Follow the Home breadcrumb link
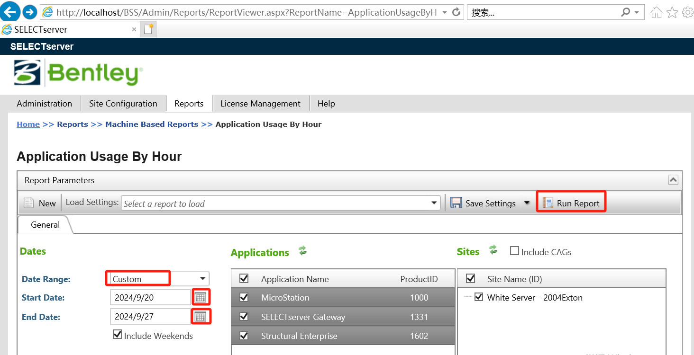 coord(28,124)
